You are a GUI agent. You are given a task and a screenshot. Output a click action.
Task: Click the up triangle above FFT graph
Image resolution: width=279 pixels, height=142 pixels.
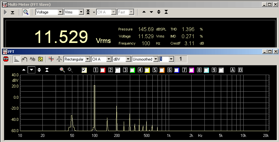(24, 70)
